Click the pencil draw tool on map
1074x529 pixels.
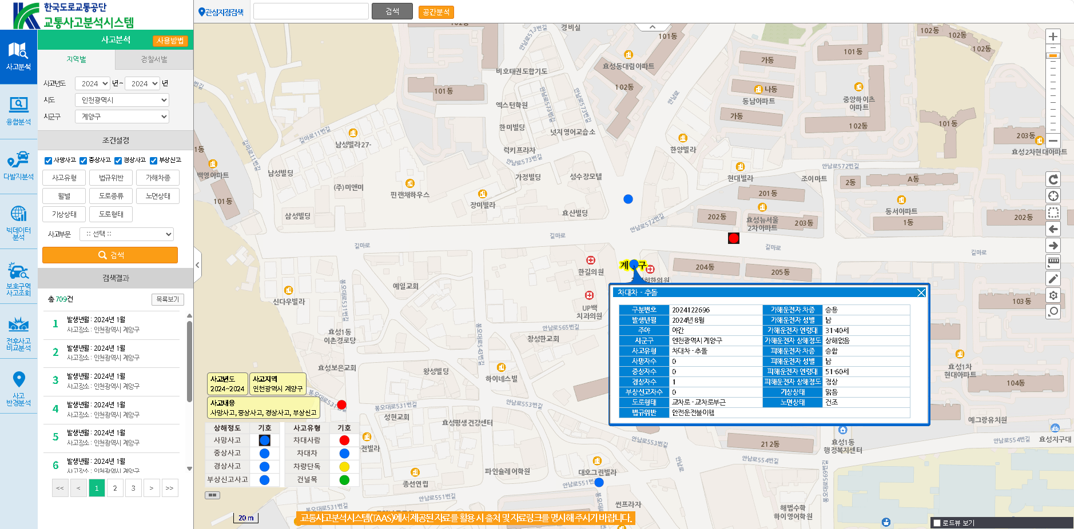[x=1053, y=279]
